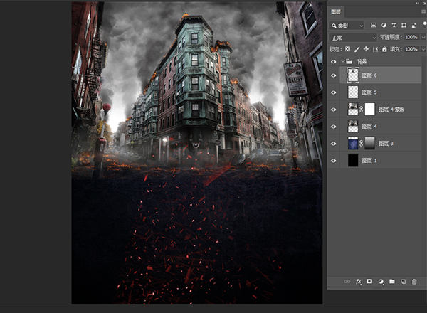Click the add layer style fx icon
The width and height of the screenshot is (427, 313).
(359, 282)
